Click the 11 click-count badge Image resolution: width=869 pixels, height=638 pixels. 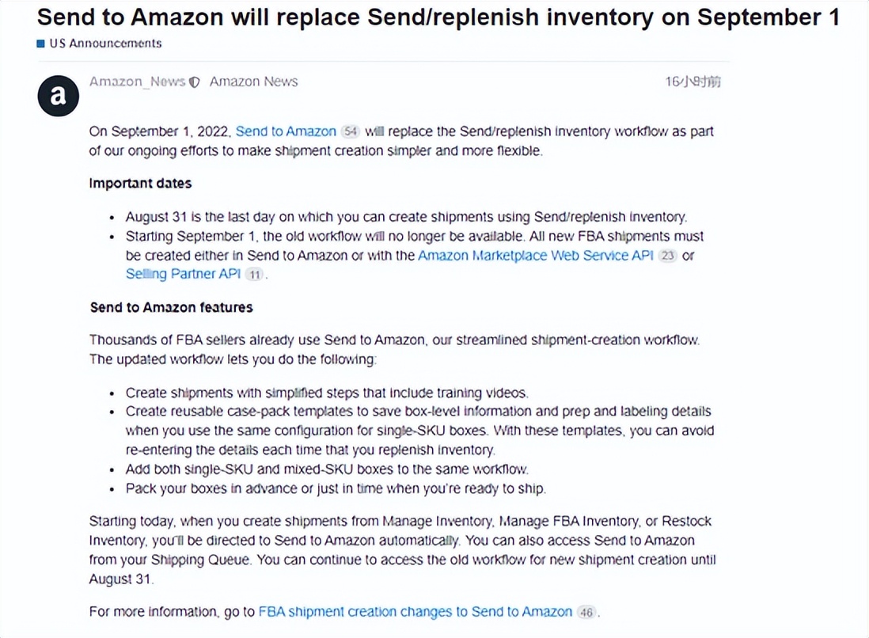(254, 275)
